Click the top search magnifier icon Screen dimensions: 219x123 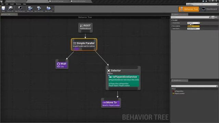tap(218, 4)
